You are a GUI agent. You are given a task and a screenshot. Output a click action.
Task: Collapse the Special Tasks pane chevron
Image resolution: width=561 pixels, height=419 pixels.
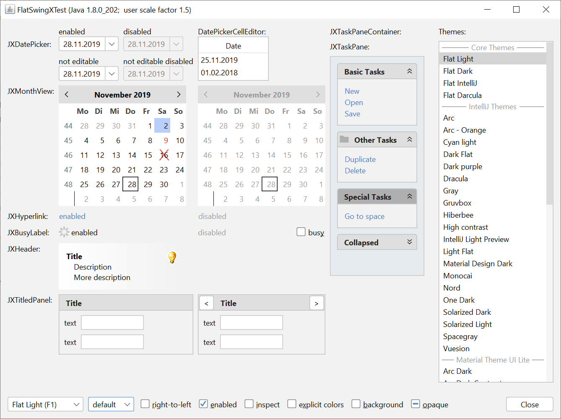click(x=409, y=197)
